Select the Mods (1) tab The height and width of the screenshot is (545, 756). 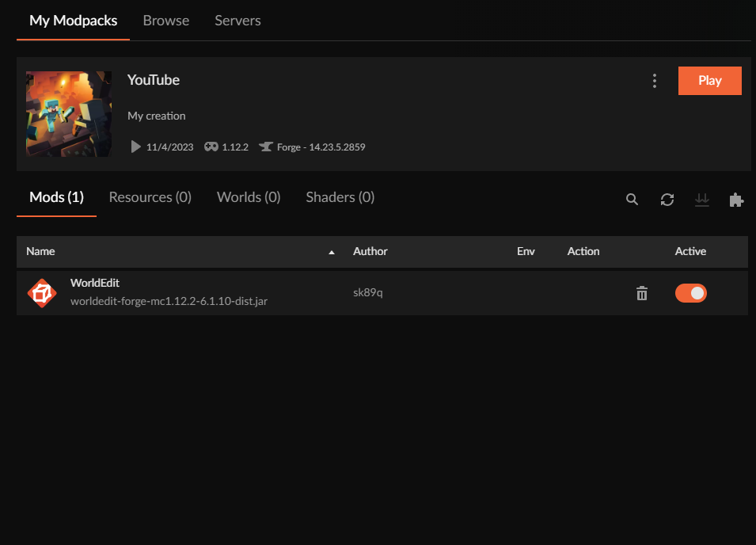[x=56, y=196]
